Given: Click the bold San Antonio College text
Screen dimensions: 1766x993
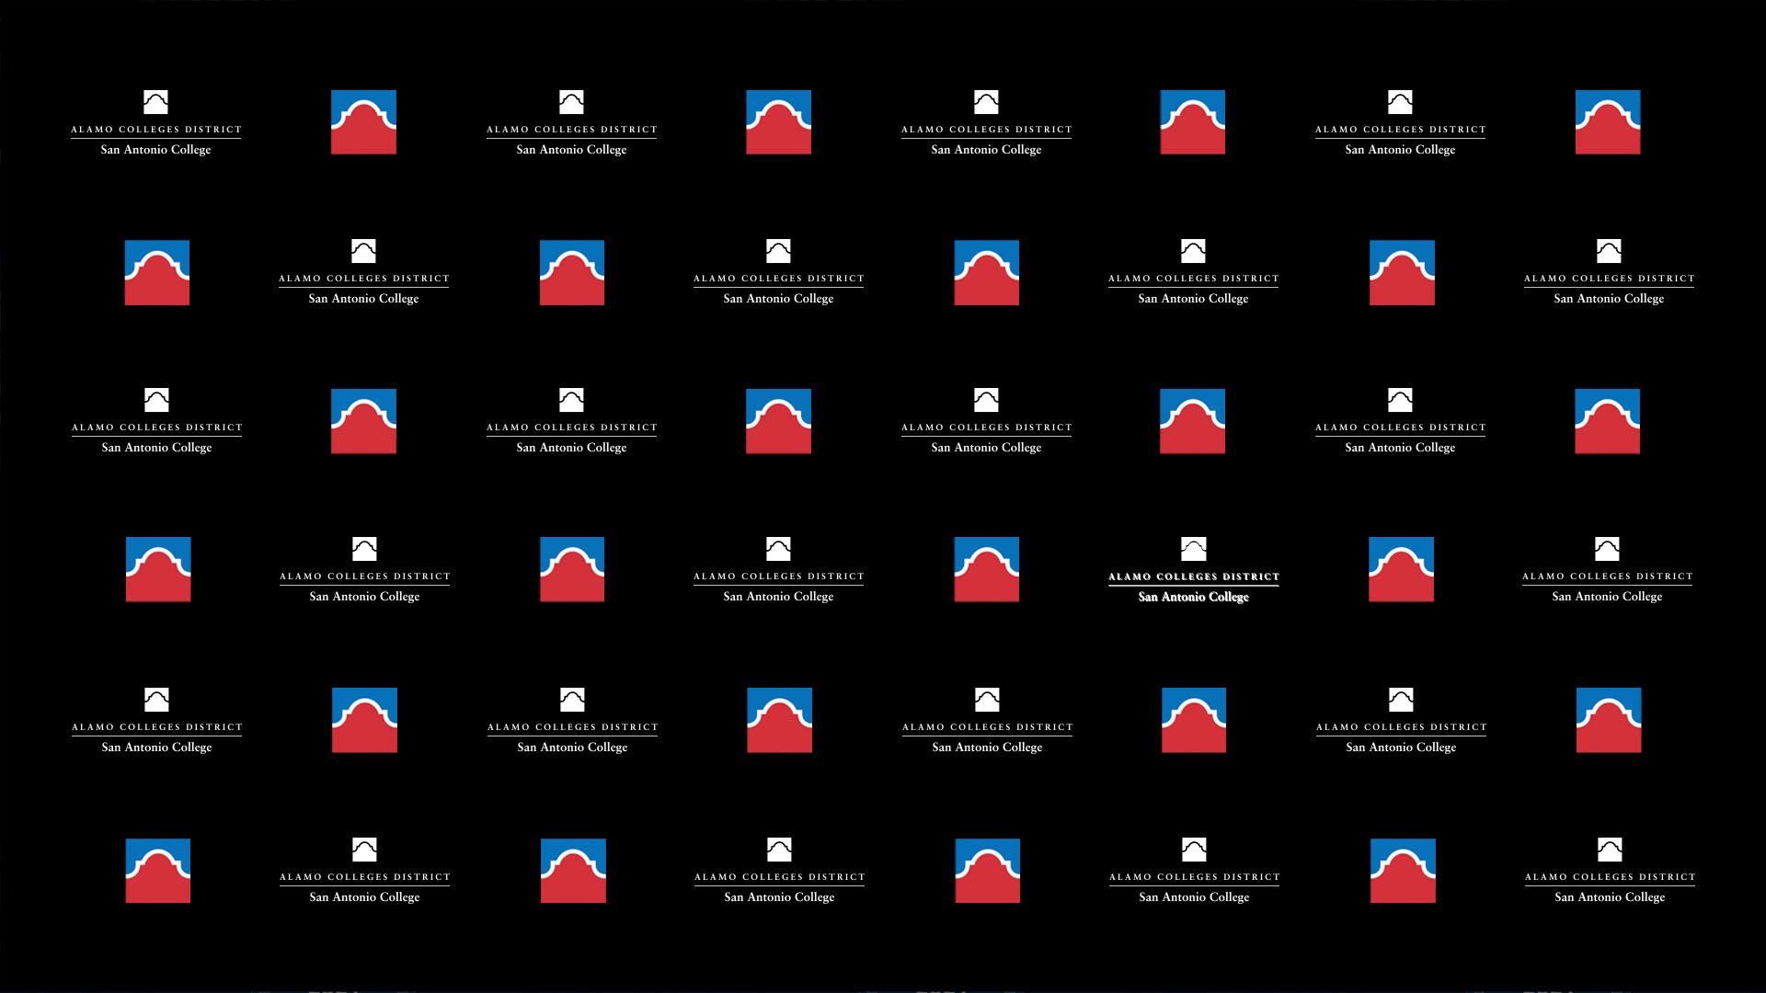Looking at the screenshot, I should click(x=1193, y=598).
